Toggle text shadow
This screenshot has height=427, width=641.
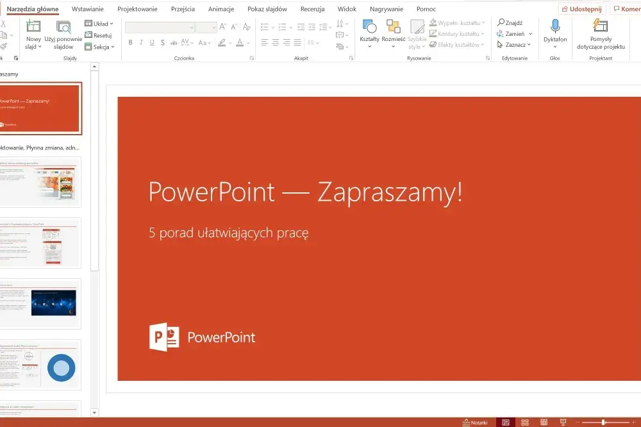click(163, 42)
